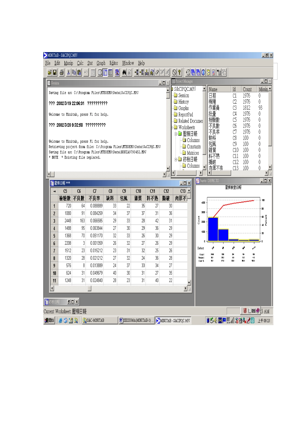Click the C7 column header in worksheet
The height and width of the screenshot is (427, 302).
pos(95,191)
